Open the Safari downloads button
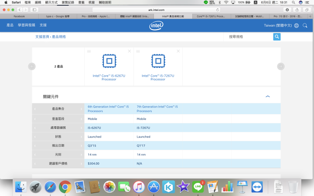The image size is (314, 196). (287, 10)
